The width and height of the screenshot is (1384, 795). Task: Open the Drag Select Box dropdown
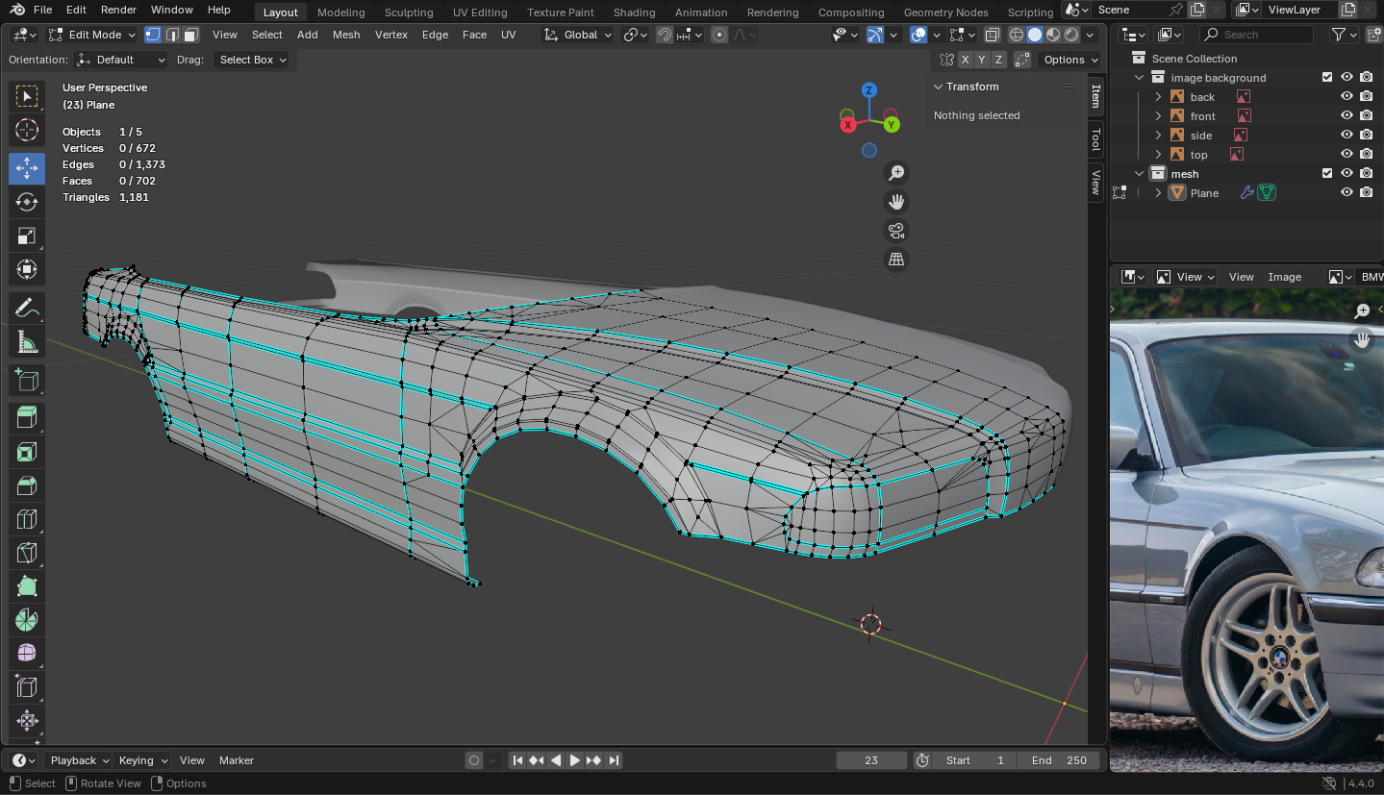pos(252,60)
